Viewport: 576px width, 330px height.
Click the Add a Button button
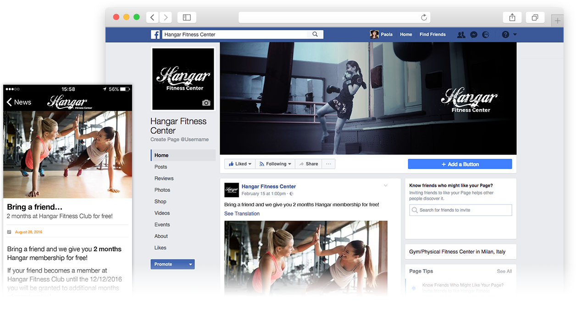(x=460, y=164)
